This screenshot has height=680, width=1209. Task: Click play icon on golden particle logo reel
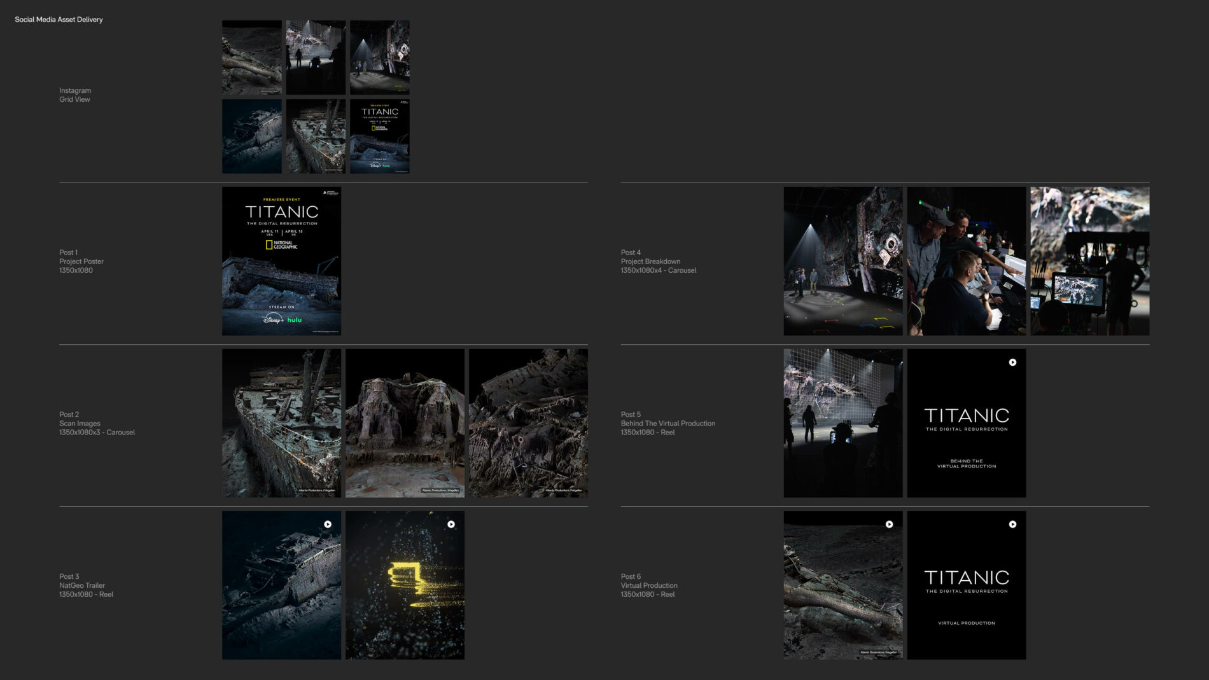pyautogui.click(x=451, y=524)
